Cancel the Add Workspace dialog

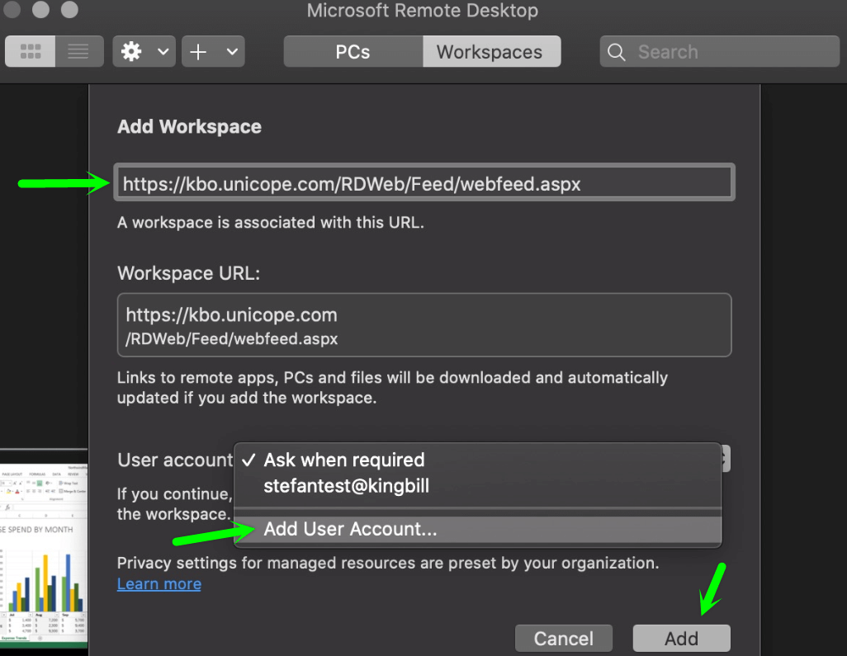pyautogui.click(x=564, y=638)
